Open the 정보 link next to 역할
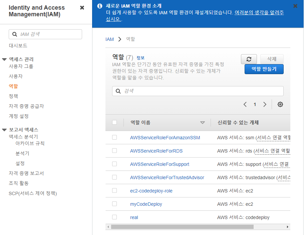 (140, 58)
